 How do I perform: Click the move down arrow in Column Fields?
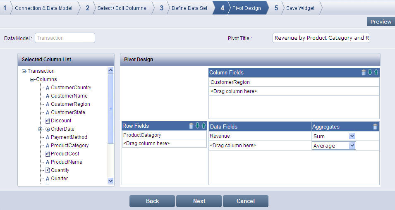click(x=370, y=72)
